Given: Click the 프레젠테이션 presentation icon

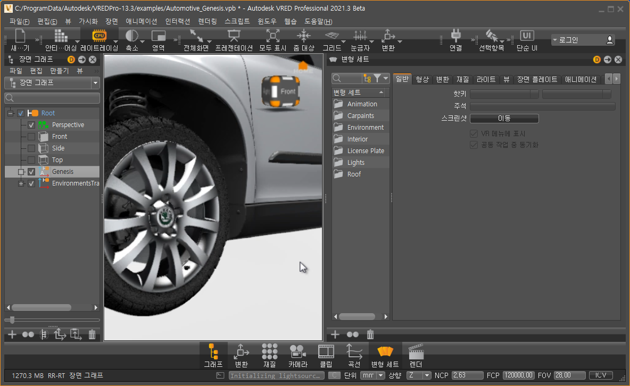Looking at the screenshot, I should pos(234,36).
